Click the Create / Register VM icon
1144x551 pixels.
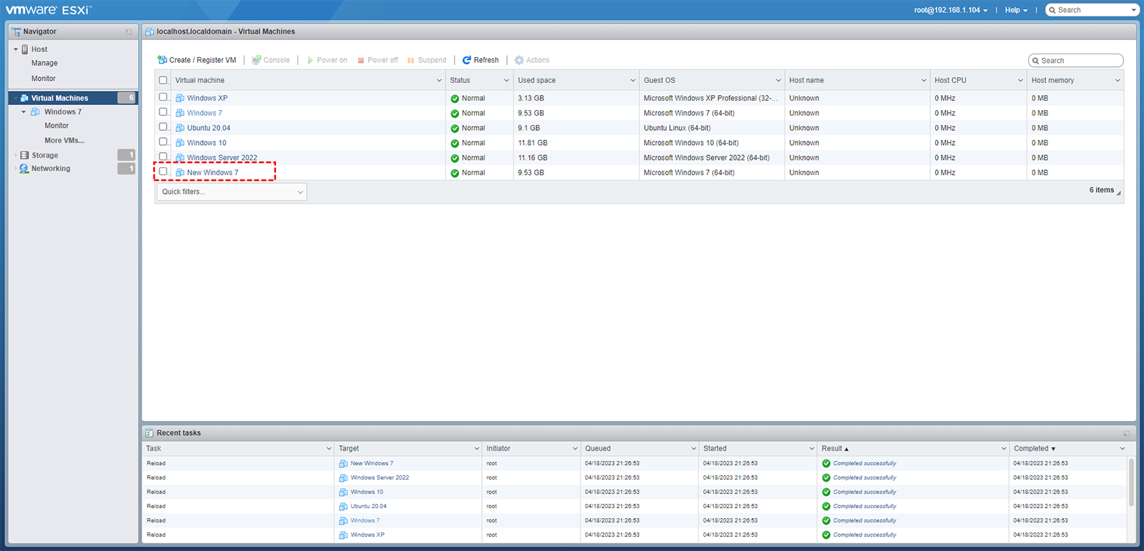(x=162, y=60)
